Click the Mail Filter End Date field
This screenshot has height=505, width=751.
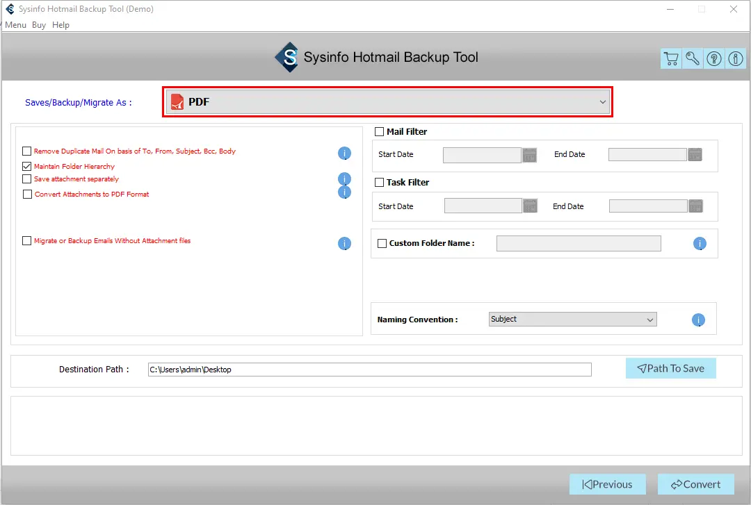click(x=647, y=155)
